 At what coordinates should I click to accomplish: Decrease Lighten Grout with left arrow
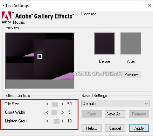coord(47,121)
